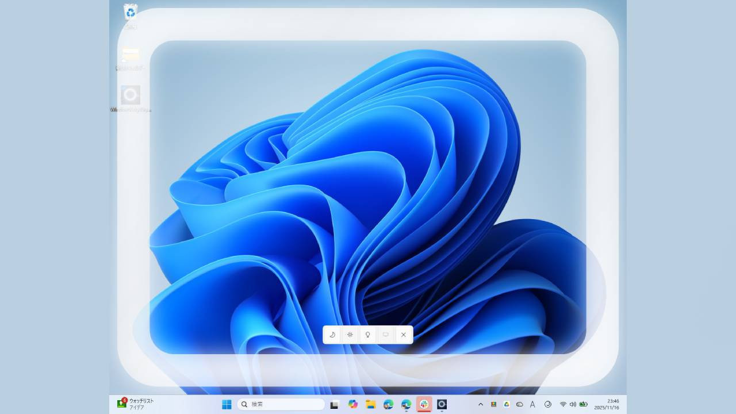
Task: Select the moon (dark mode) icon on overlay toolbar
Action: (332, 335)
